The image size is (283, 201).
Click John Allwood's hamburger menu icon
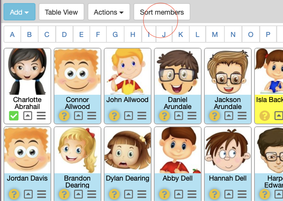142,116
